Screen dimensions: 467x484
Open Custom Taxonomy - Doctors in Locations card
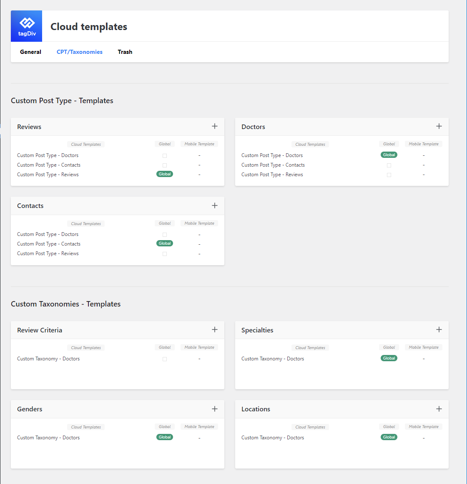coord(273,438)
